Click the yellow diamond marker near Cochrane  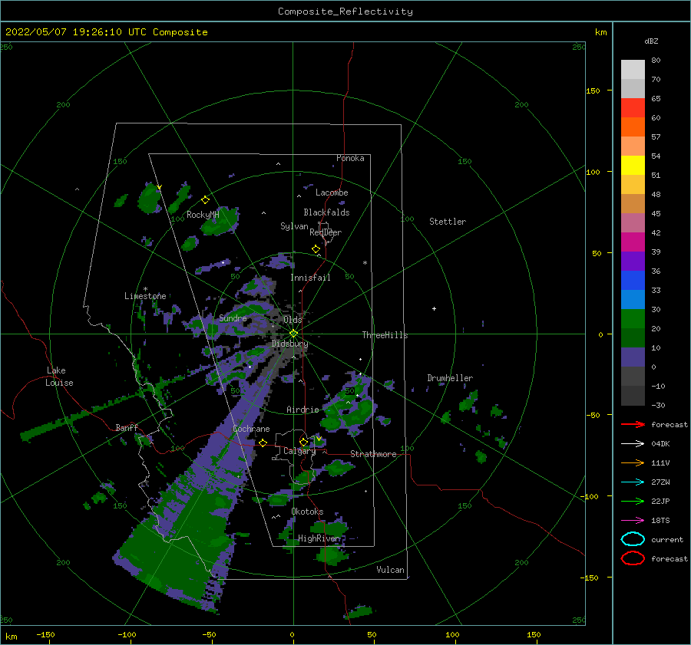coord(263,443)
